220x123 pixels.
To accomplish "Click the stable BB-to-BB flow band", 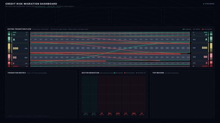I will [x=110, y=57].
